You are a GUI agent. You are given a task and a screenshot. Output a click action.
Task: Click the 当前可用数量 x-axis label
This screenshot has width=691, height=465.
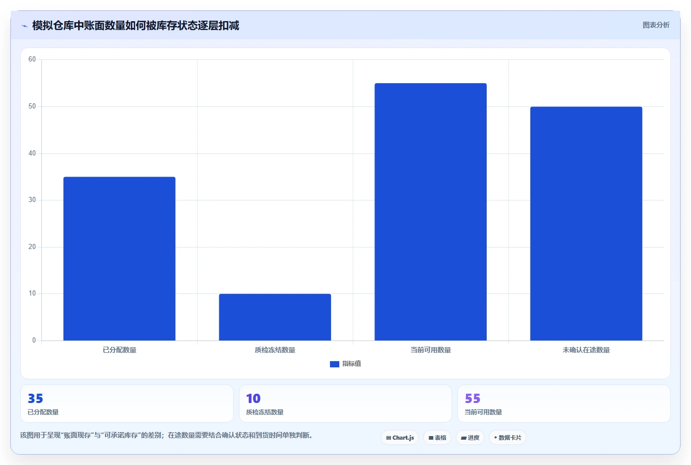[430, 350]
